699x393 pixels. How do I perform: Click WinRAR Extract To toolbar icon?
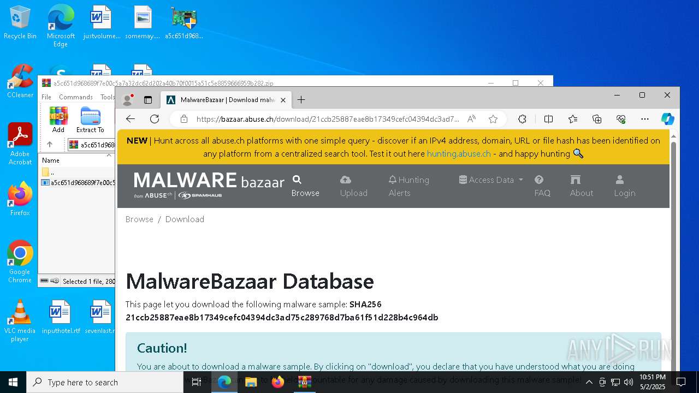[x=90, y=120]
